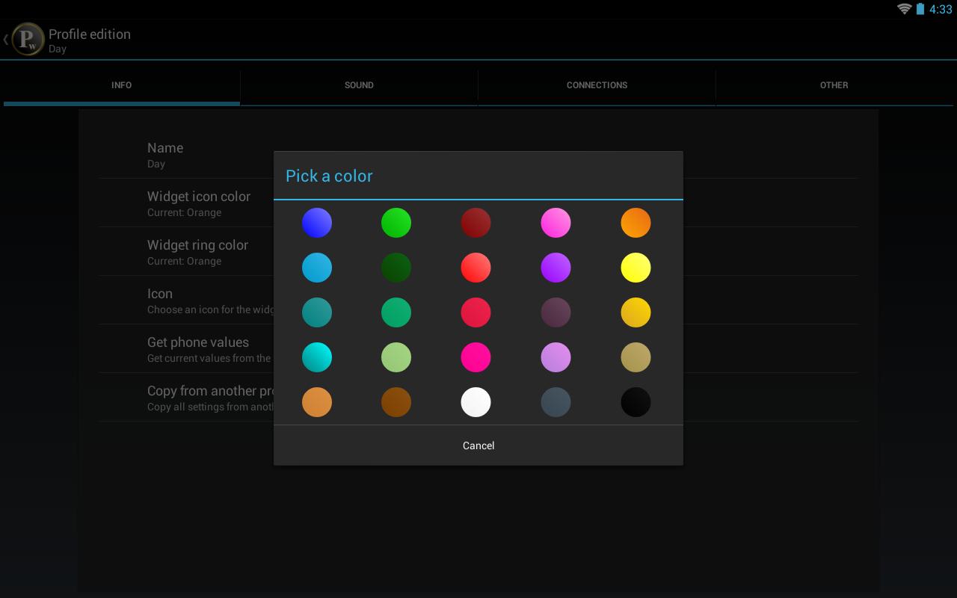Click the Wi-Fi status icon
957x598 pixels.
coord(904,9)
